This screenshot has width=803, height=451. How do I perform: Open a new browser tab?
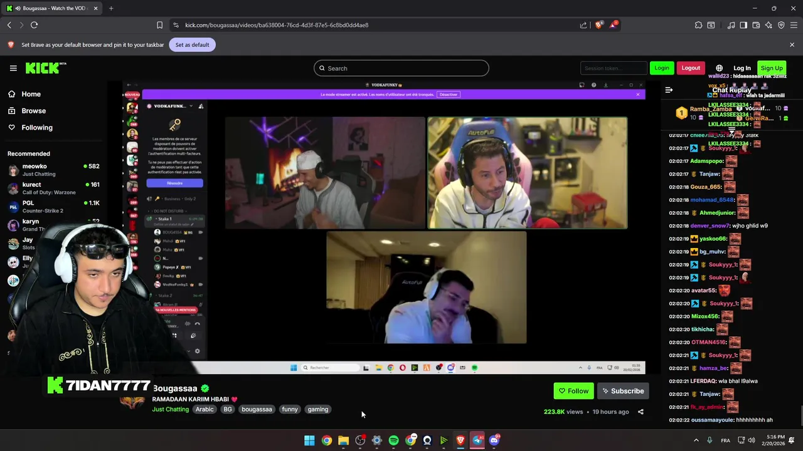111,8
